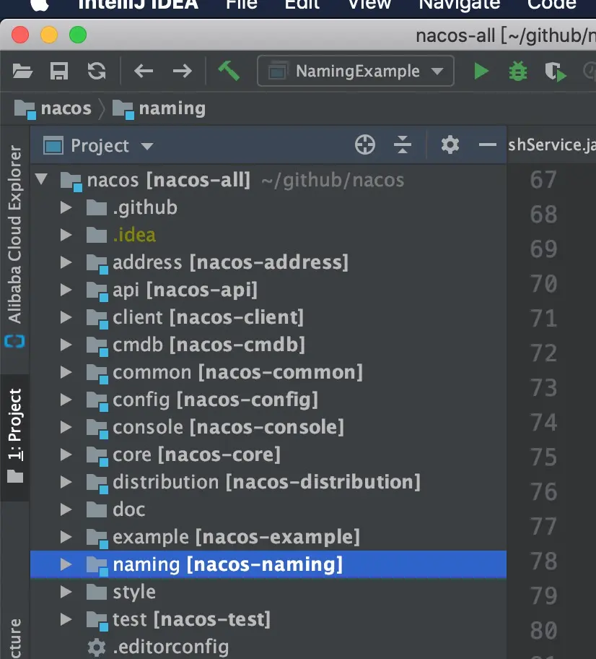
Task: Expand the cmdb [nacos-cmdb] module arrow
Action: [66, 345]
